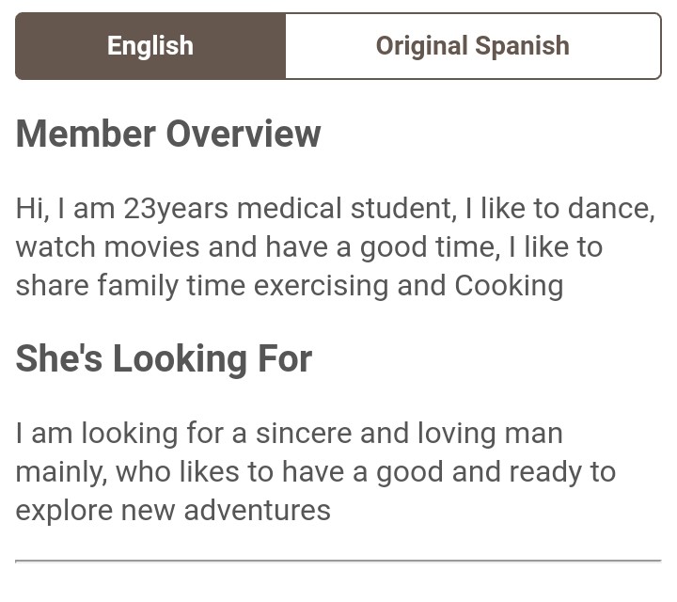Click "sincere and loving man" text

point(409,434)
